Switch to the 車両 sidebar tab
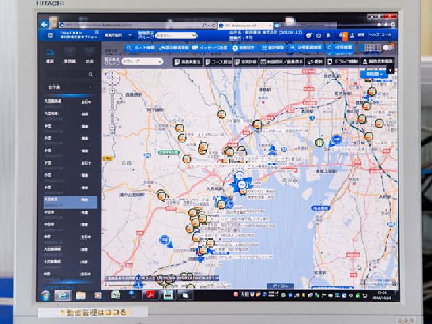Viewport: 432px width, 324px height. click(x=50, y=56)
